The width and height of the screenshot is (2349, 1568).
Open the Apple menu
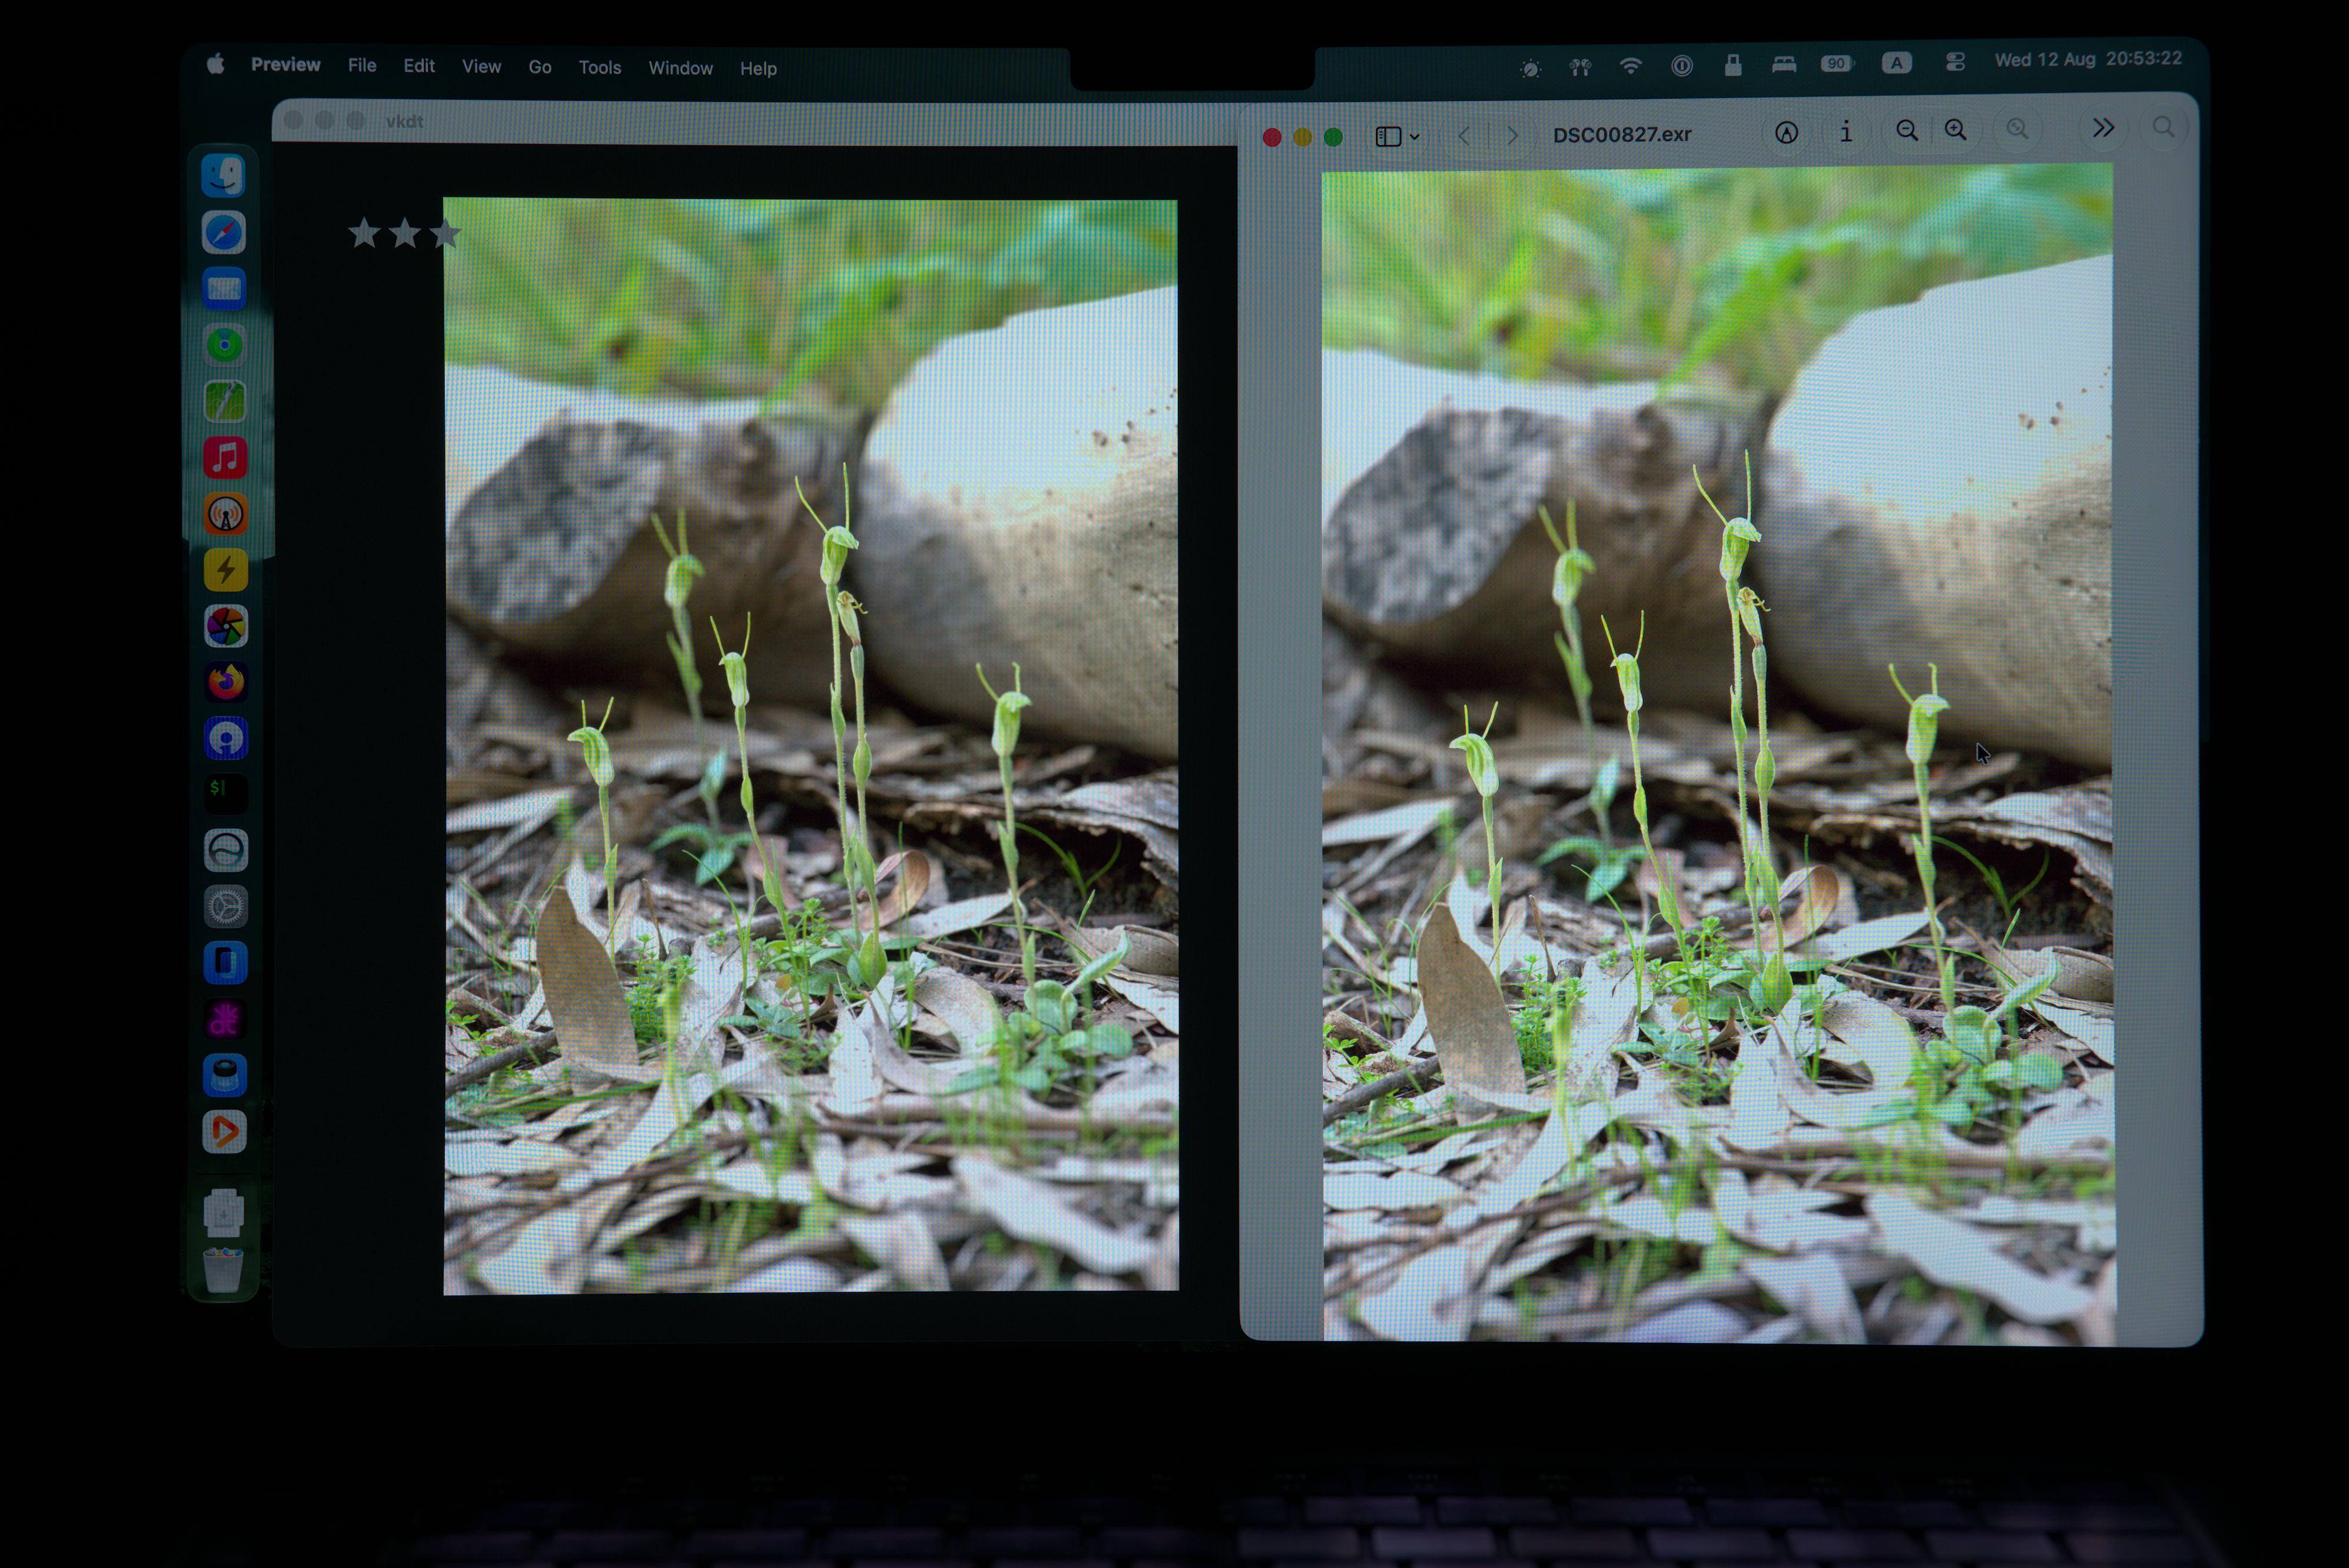click(216, 65)
